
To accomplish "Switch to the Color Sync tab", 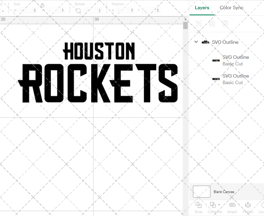I will pyautogui.click(x=232, y=8).
